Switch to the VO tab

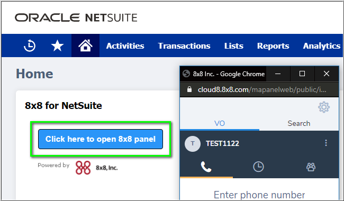[x=220, y=123]
